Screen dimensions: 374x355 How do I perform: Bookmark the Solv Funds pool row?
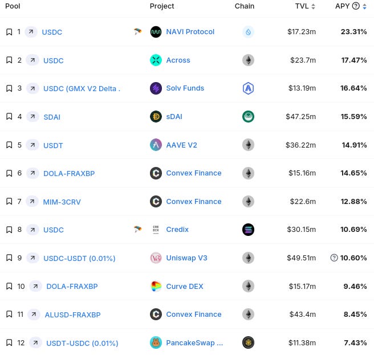(9, 88)
